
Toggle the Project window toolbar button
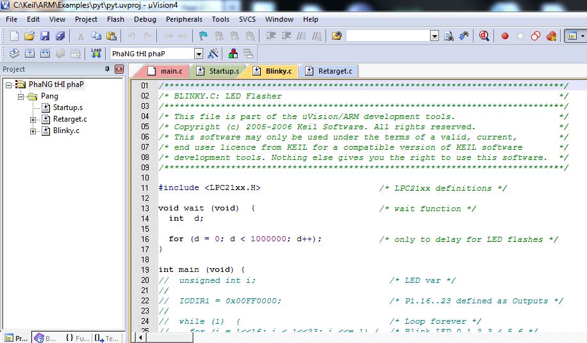pos(572,36)
